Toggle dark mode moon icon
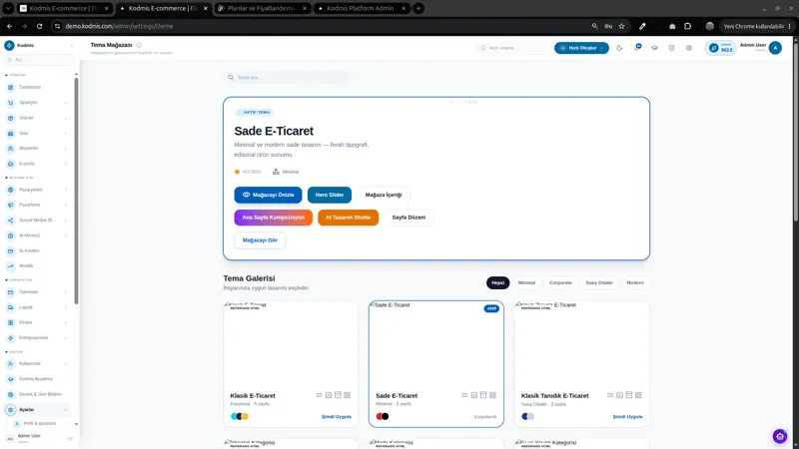 tap(619, 48)
